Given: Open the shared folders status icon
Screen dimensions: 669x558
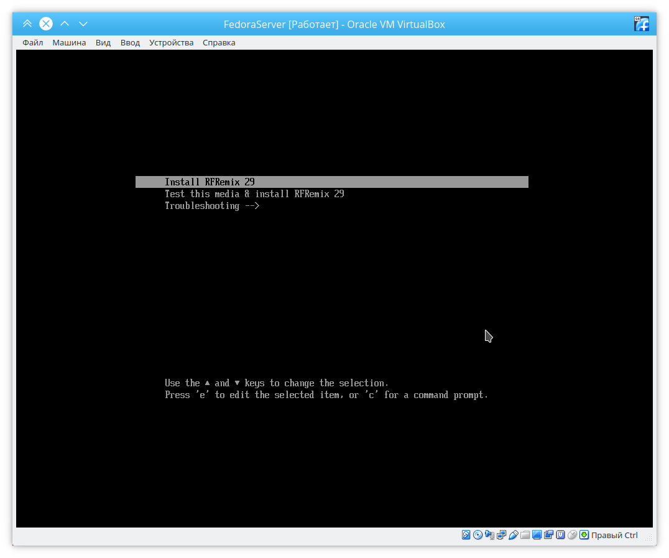Looking at the screenshot, I should [x=525, y=535].
